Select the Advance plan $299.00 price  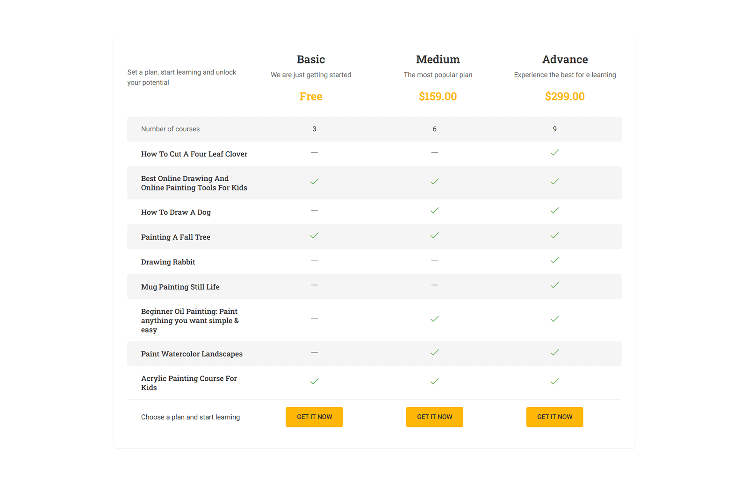[x=565, y=96]
